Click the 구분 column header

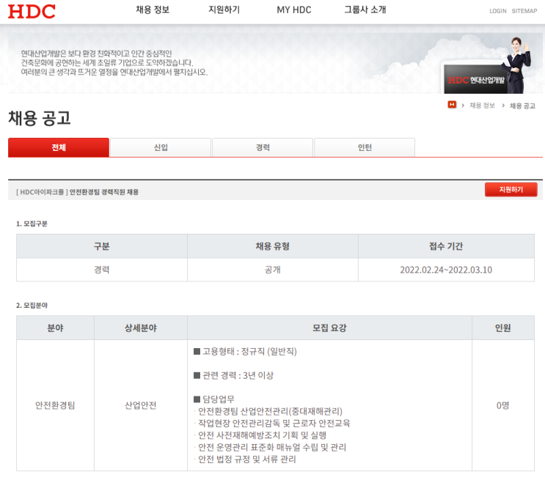pyautogui.click(x=102, y=246)
